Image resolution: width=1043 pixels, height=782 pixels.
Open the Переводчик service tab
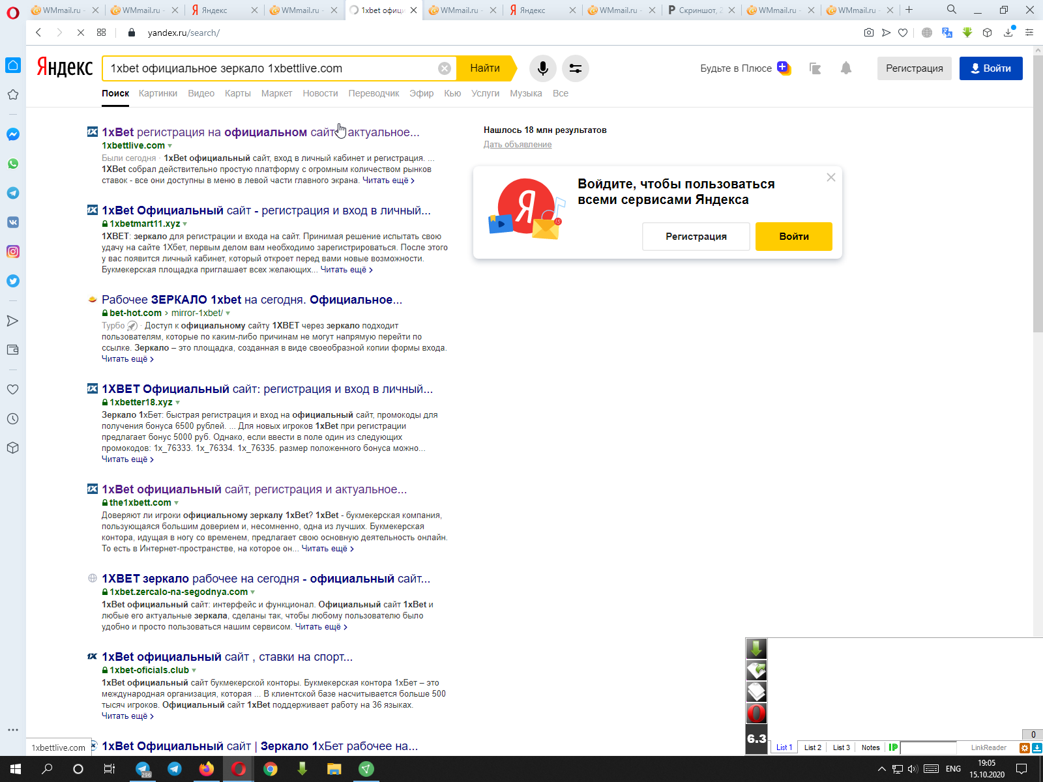coord(374,93)
